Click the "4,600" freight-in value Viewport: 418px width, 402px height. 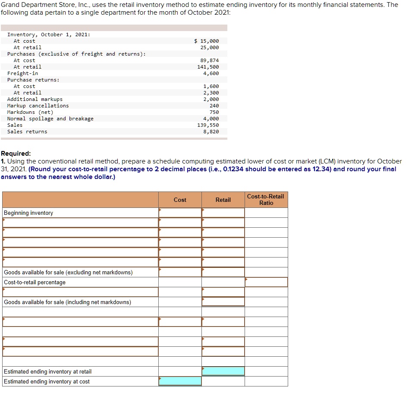point(211,73)
